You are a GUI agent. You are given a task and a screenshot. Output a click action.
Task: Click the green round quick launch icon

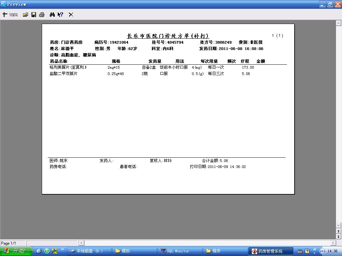point(47,251)
